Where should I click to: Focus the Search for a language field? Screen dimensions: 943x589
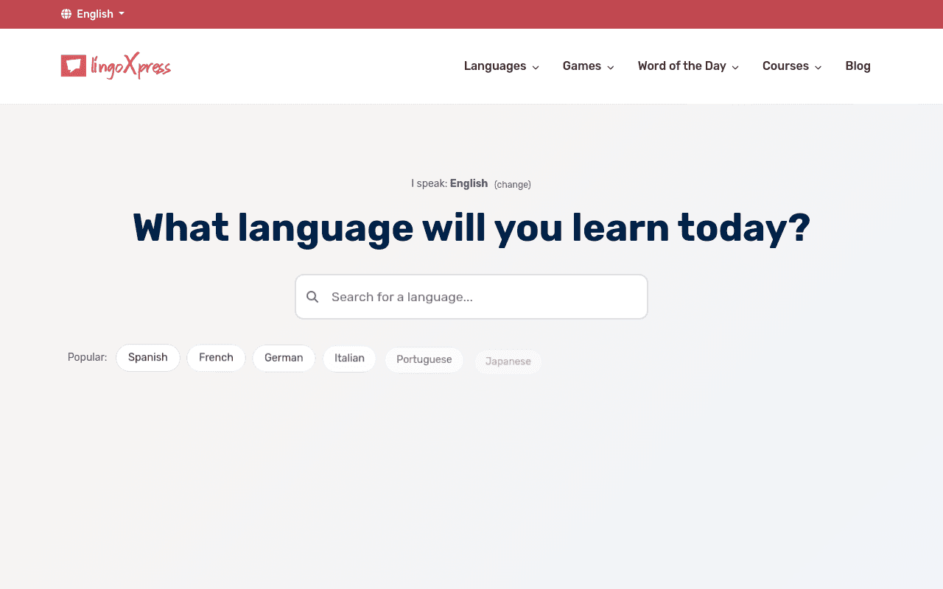coord(471,297)
